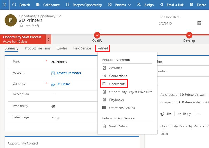Viewport: 209px width, 148px height.
Task: Click the Read only lock icon
Action: [x=21, y=25]
